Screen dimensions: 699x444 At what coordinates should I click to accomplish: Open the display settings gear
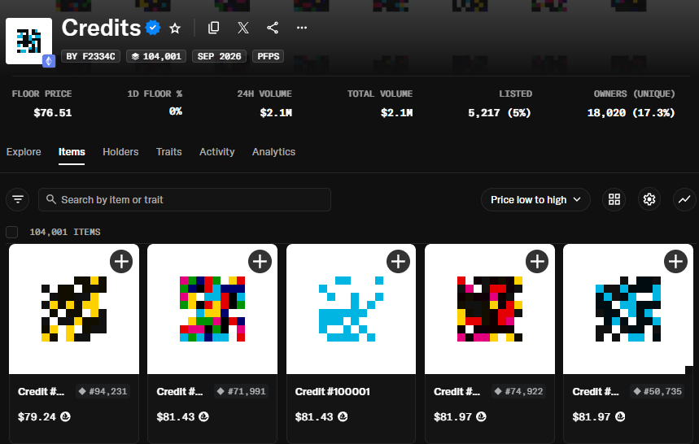coord(649,199)
